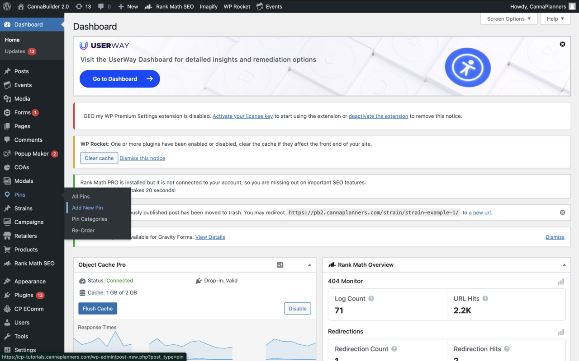The image size is (579, 361).
Task: Open the Plugins sidebar menu
Action: pyautogui.click(x=32, y=295)
